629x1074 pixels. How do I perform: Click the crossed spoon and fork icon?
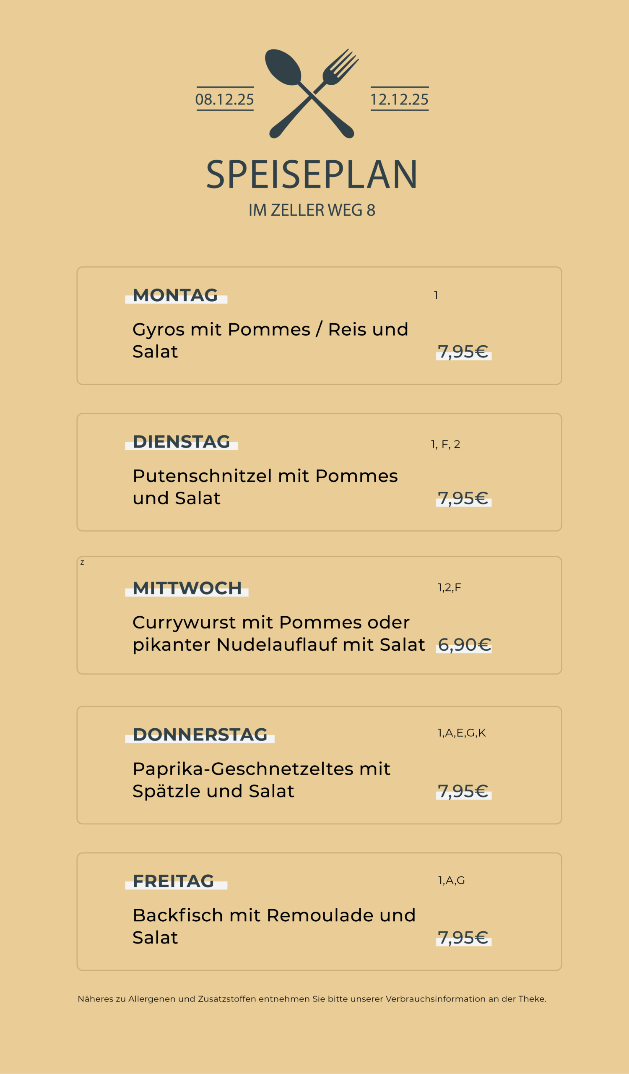(312, 94)
